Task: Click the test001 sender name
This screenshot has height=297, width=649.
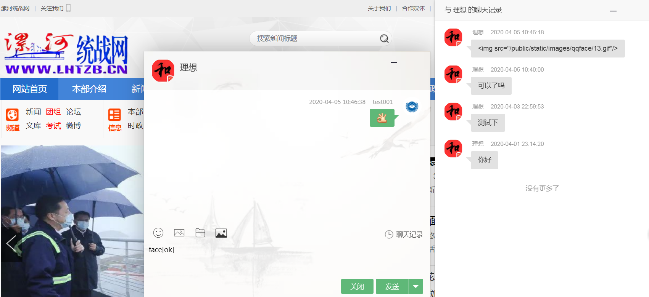Action: tap(383, 102)
